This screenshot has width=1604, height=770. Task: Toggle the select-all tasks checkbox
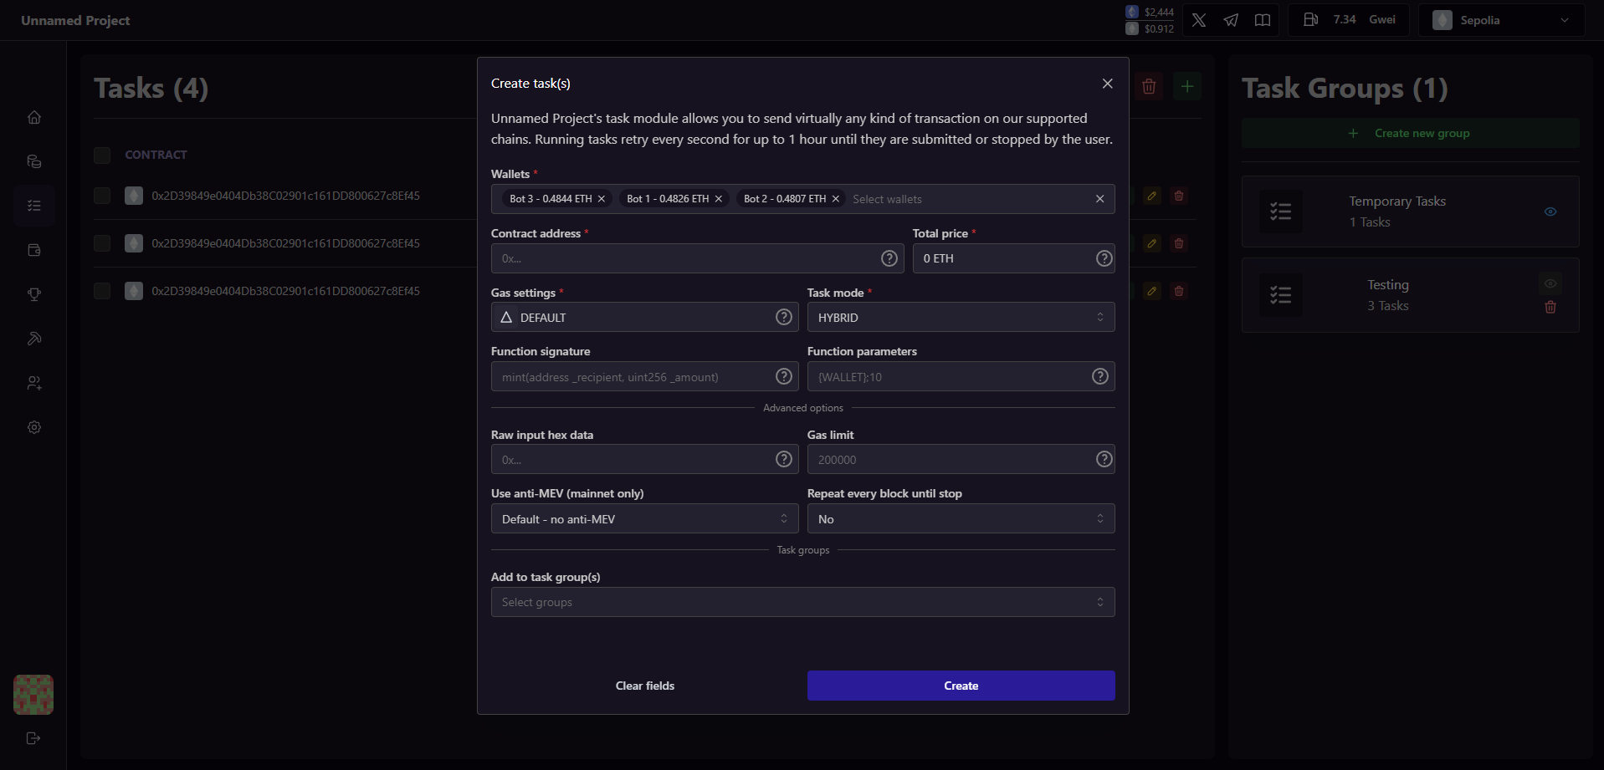(x=102, y=156)
